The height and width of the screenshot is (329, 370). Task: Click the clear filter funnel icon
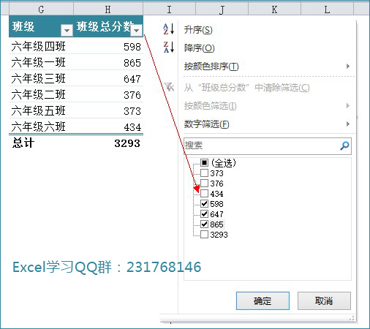pos(169,87)
